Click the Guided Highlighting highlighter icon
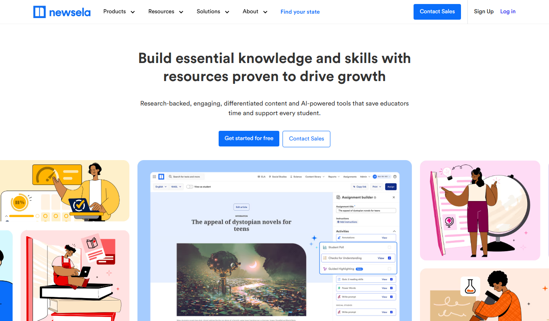This screenshot has width=549, height=321. coord(325,269)
